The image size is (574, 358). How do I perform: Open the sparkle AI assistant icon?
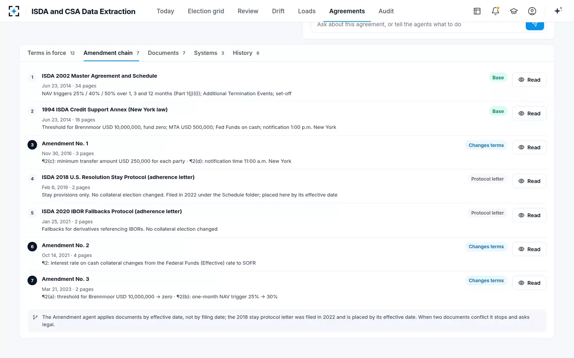558,11
